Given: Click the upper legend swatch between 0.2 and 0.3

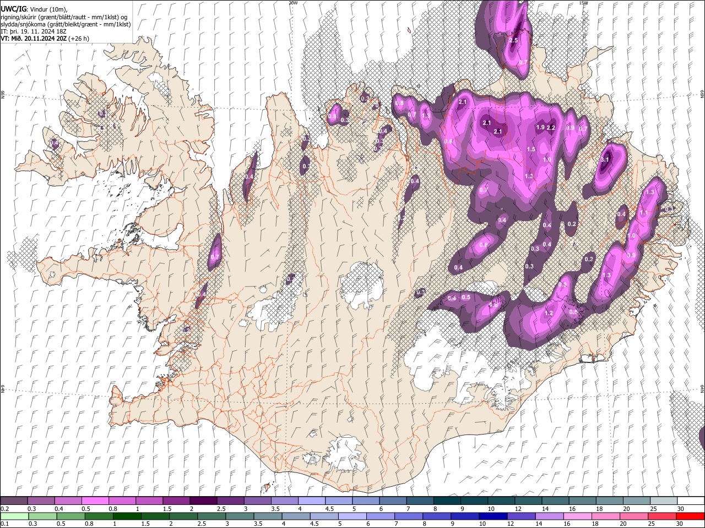Looking at the screenshot, I should tap(14, 501).
